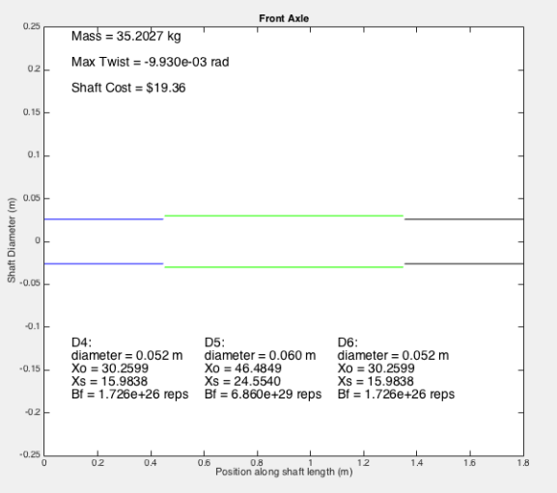Click the D5 Xo = 46.4849 value

[x=243, y=369]
